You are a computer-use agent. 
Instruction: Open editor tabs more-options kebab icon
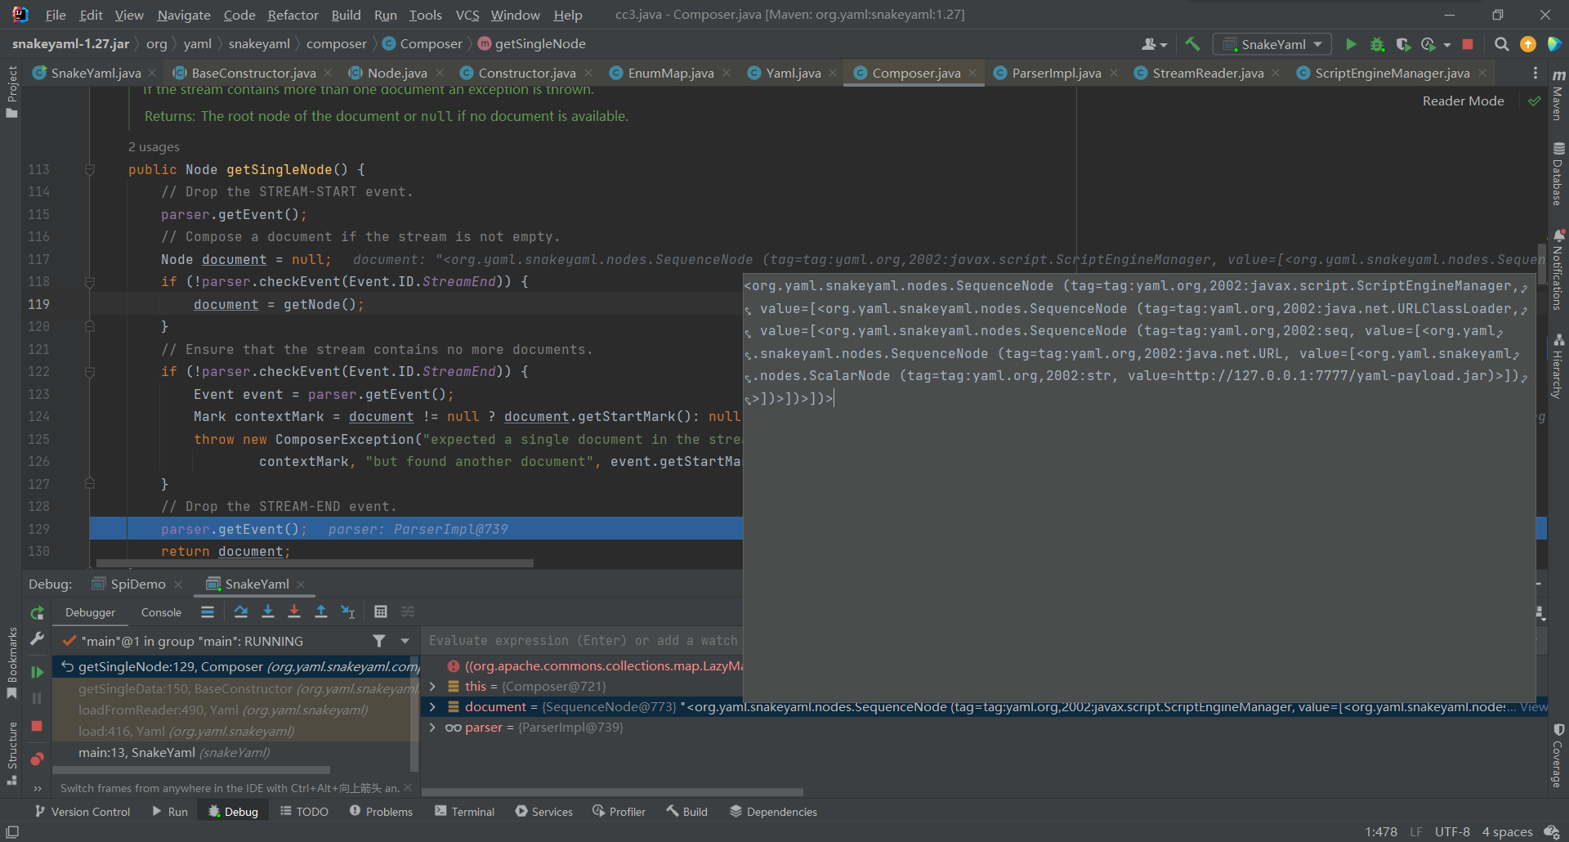pos(1535,73)
